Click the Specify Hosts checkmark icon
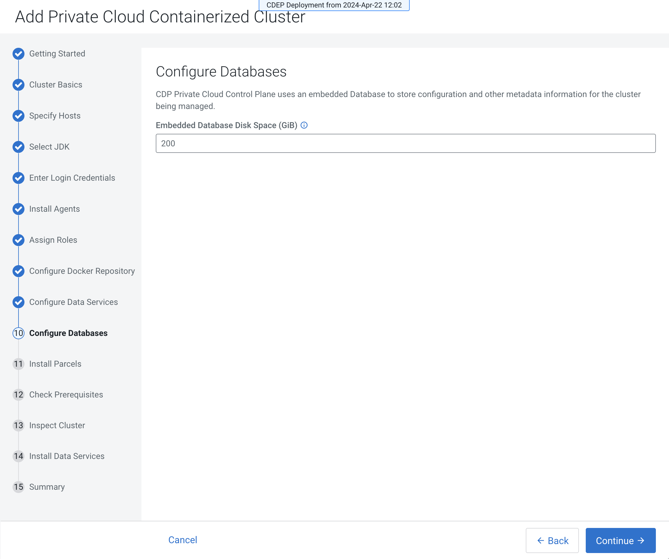Screen dimensions: 669x559 tap(19, 116)
